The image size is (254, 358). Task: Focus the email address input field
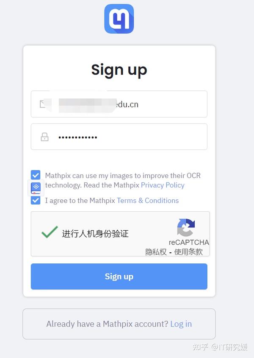(x=119, y=104)
